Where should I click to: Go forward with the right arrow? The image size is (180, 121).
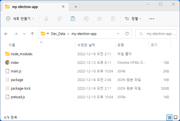tap(16, 34)
